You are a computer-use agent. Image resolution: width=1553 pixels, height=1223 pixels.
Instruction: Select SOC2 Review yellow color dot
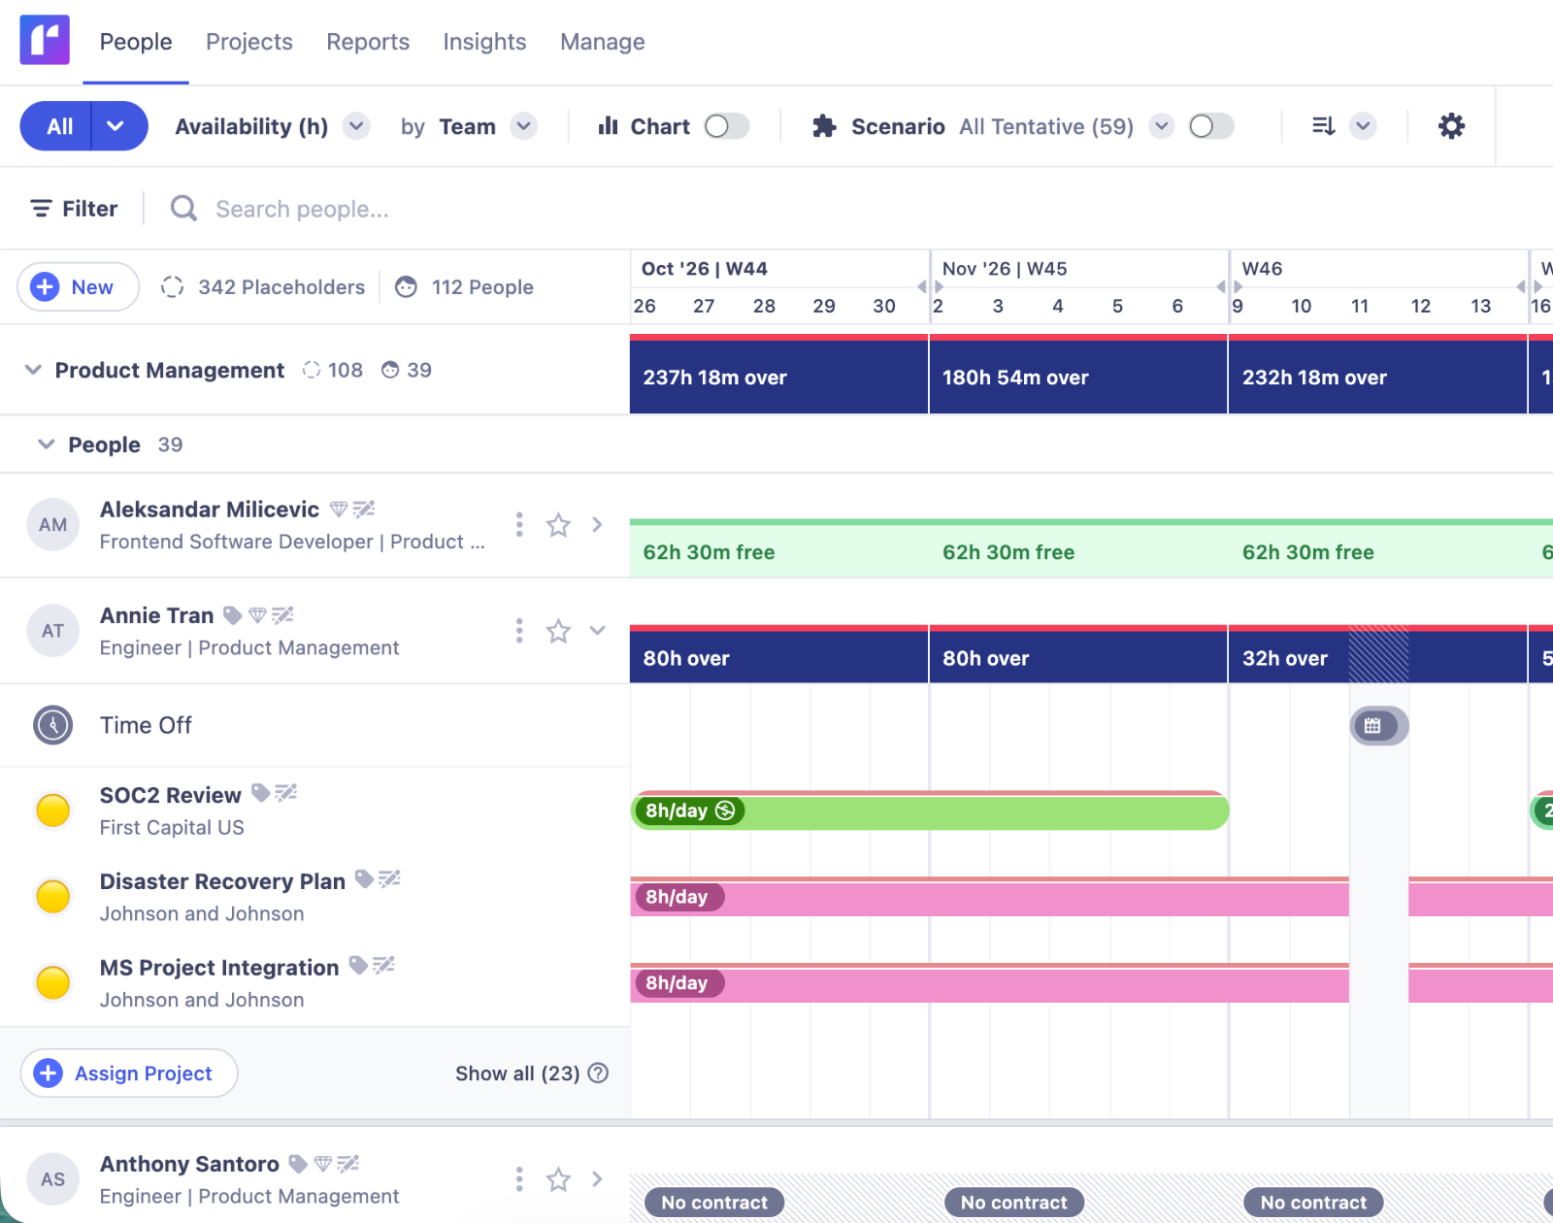click(53, 810)
